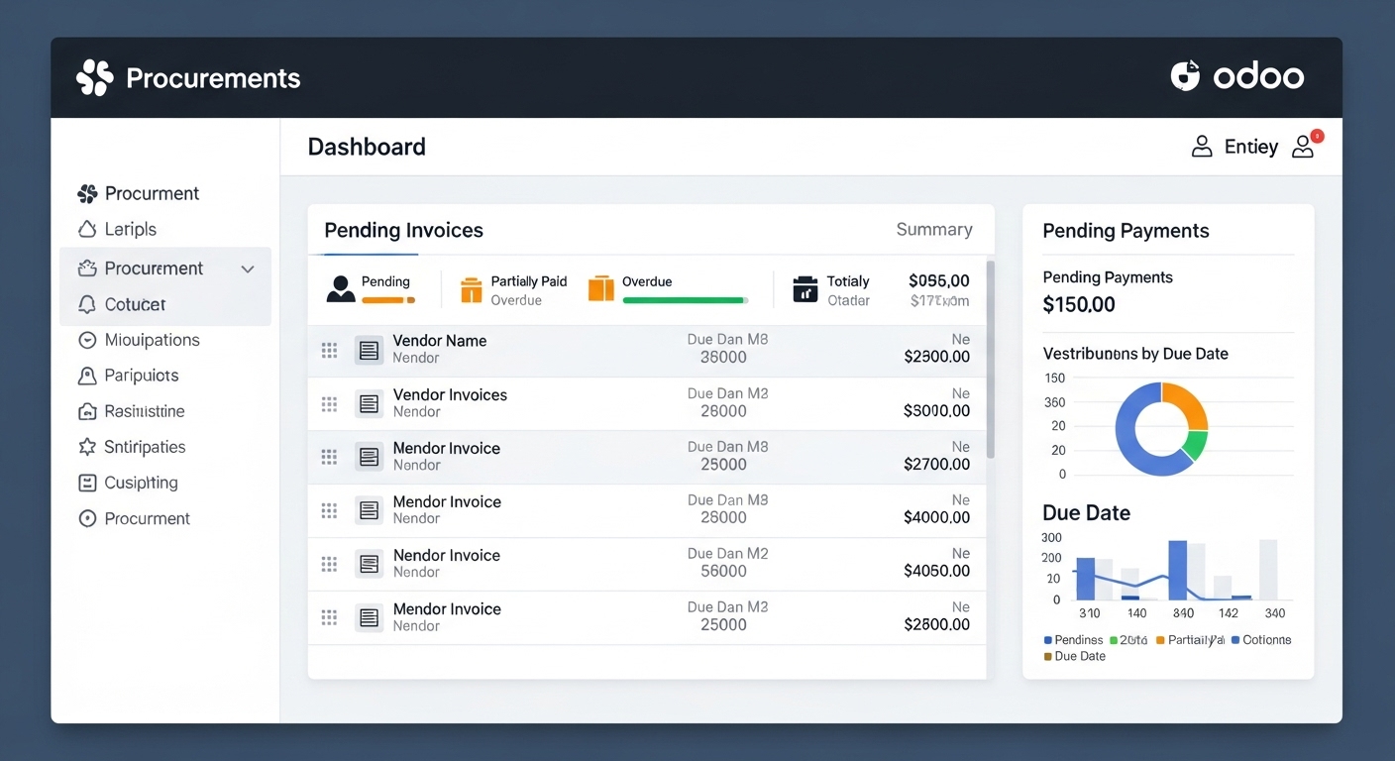Click the $4050.00 Nendor Invoice row
The height and width of the screenshot is (761, 1395).
pos(646,564)
